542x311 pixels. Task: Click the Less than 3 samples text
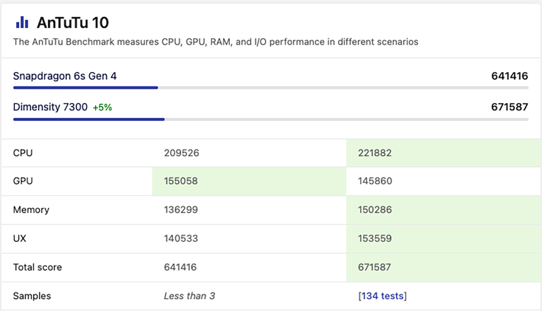click(x=190, y=296)
